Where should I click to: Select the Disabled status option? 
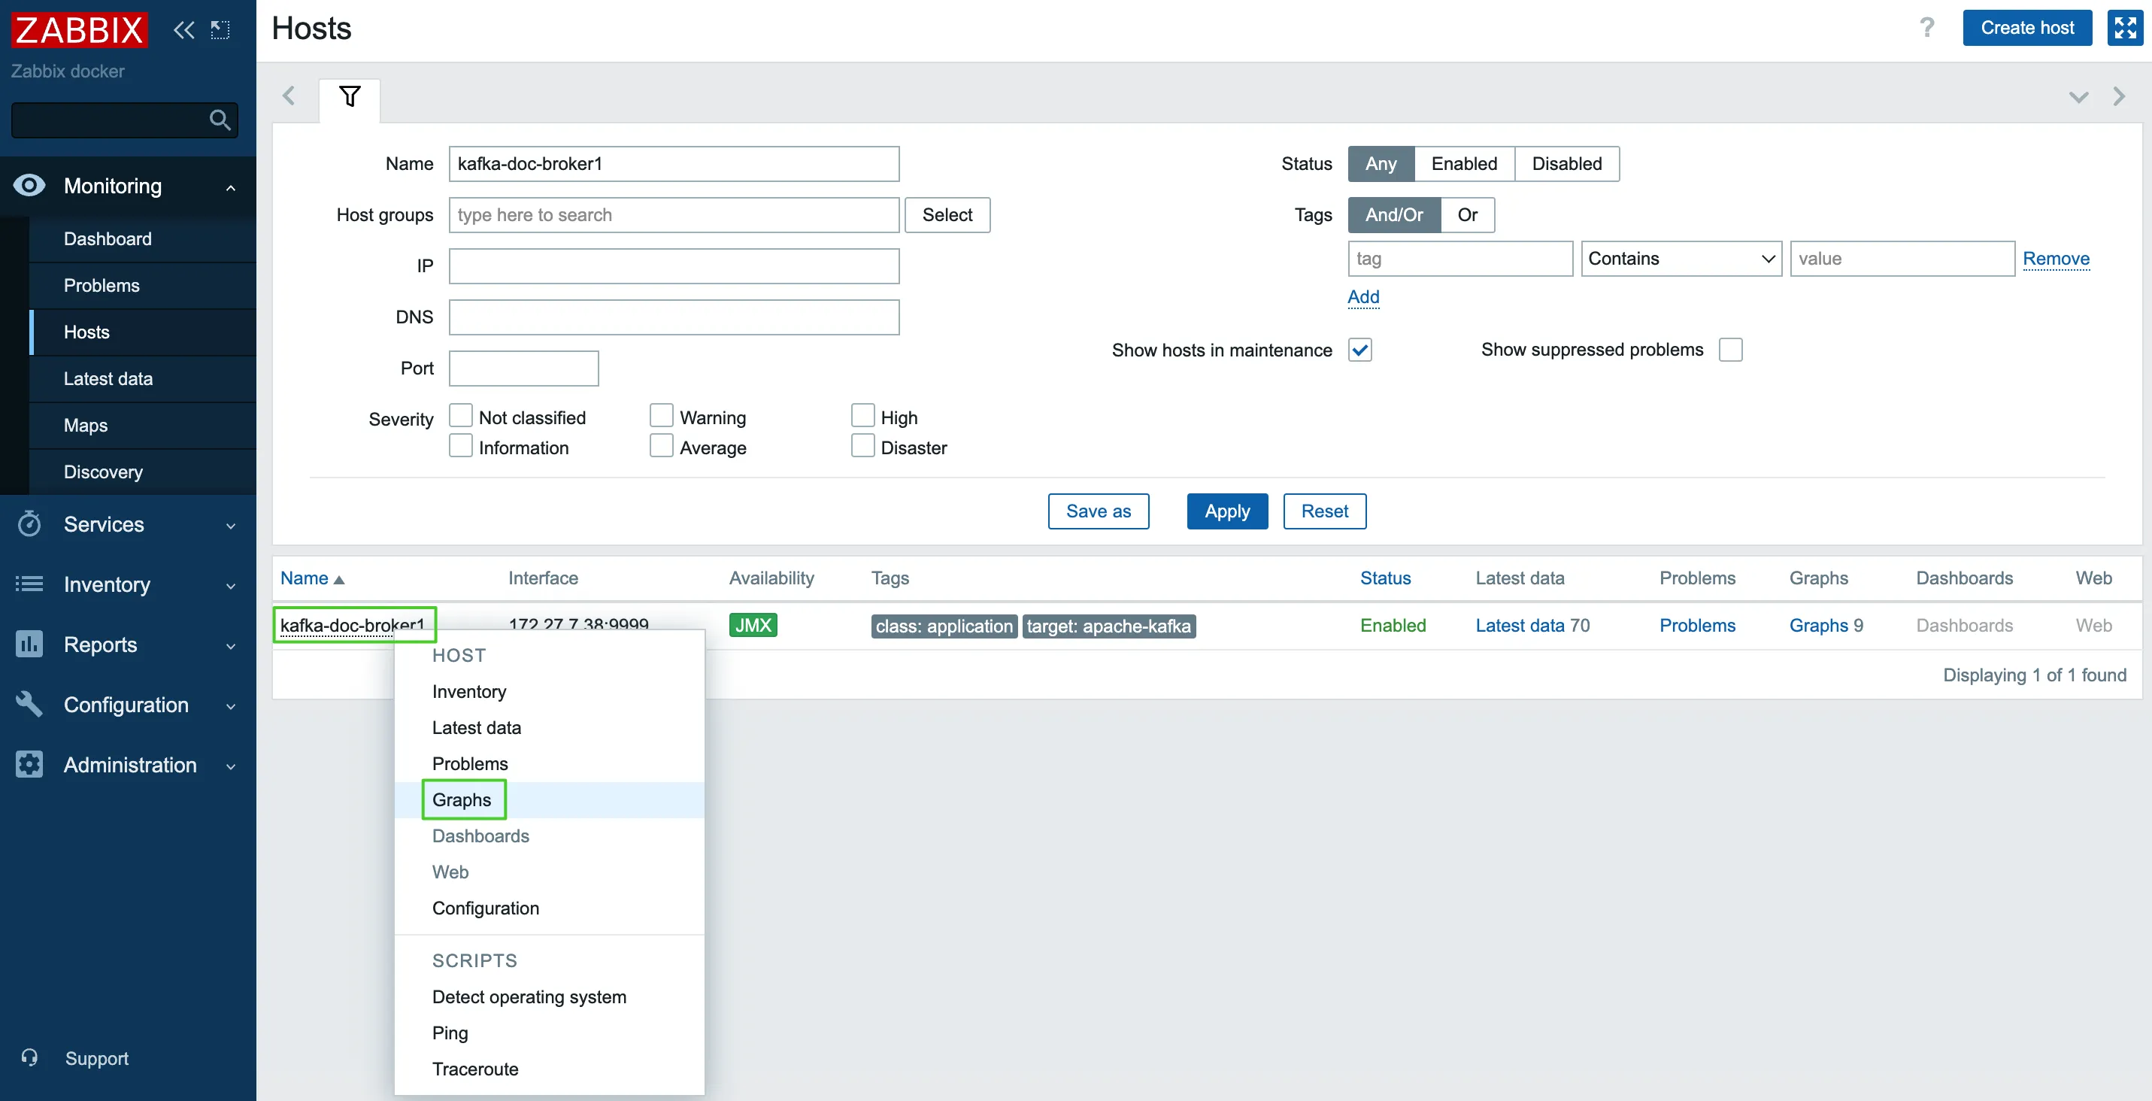(x=1566, y=164)
